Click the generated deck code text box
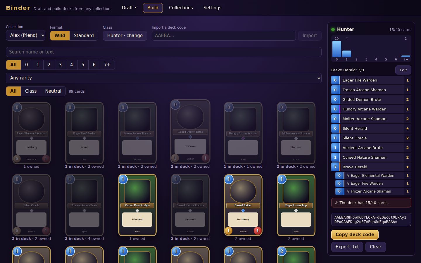This screenshot has height=263, width=421. pos(371,219)
